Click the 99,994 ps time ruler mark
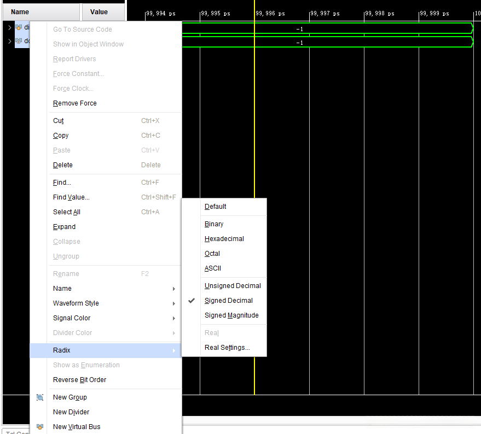This screenshot has height=434, width=481. pos(160,14)
